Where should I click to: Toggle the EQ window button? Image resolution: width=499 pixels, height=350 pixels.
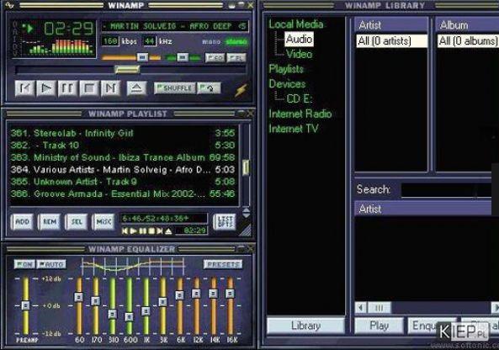coord(215,57)
